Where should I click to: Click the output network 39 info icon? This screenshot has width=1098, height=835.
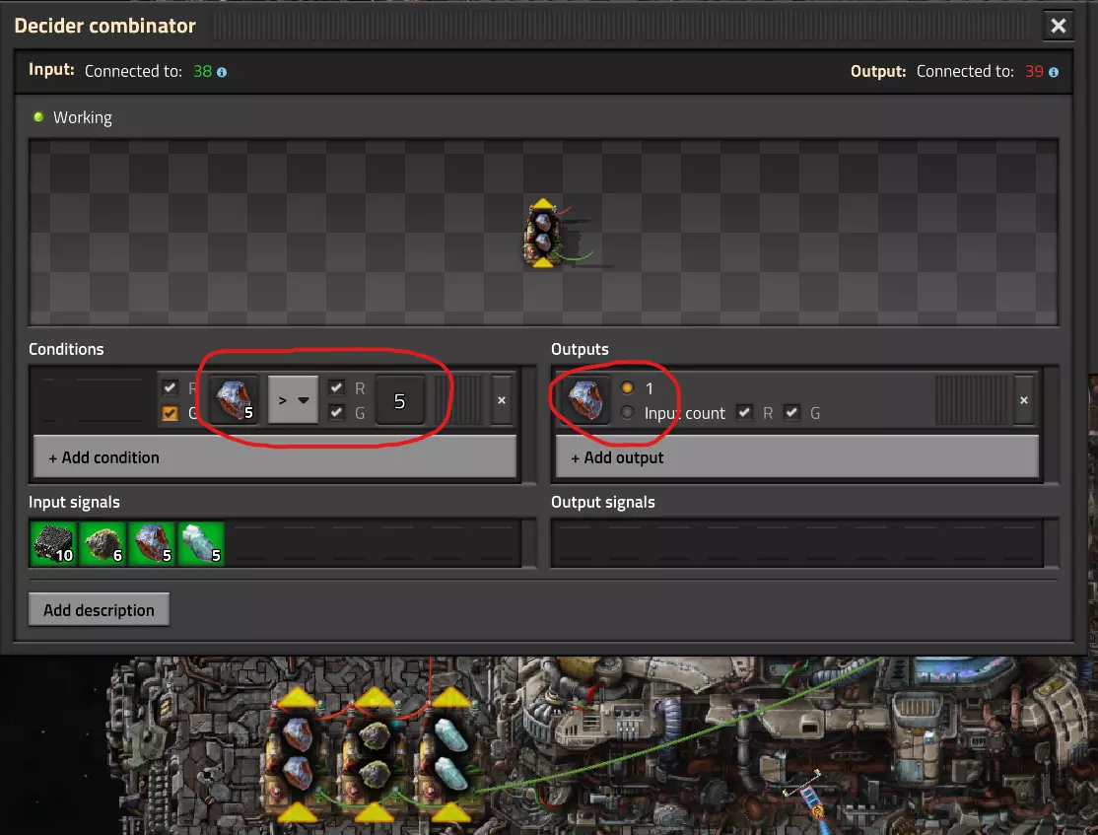pos(1054,72)
